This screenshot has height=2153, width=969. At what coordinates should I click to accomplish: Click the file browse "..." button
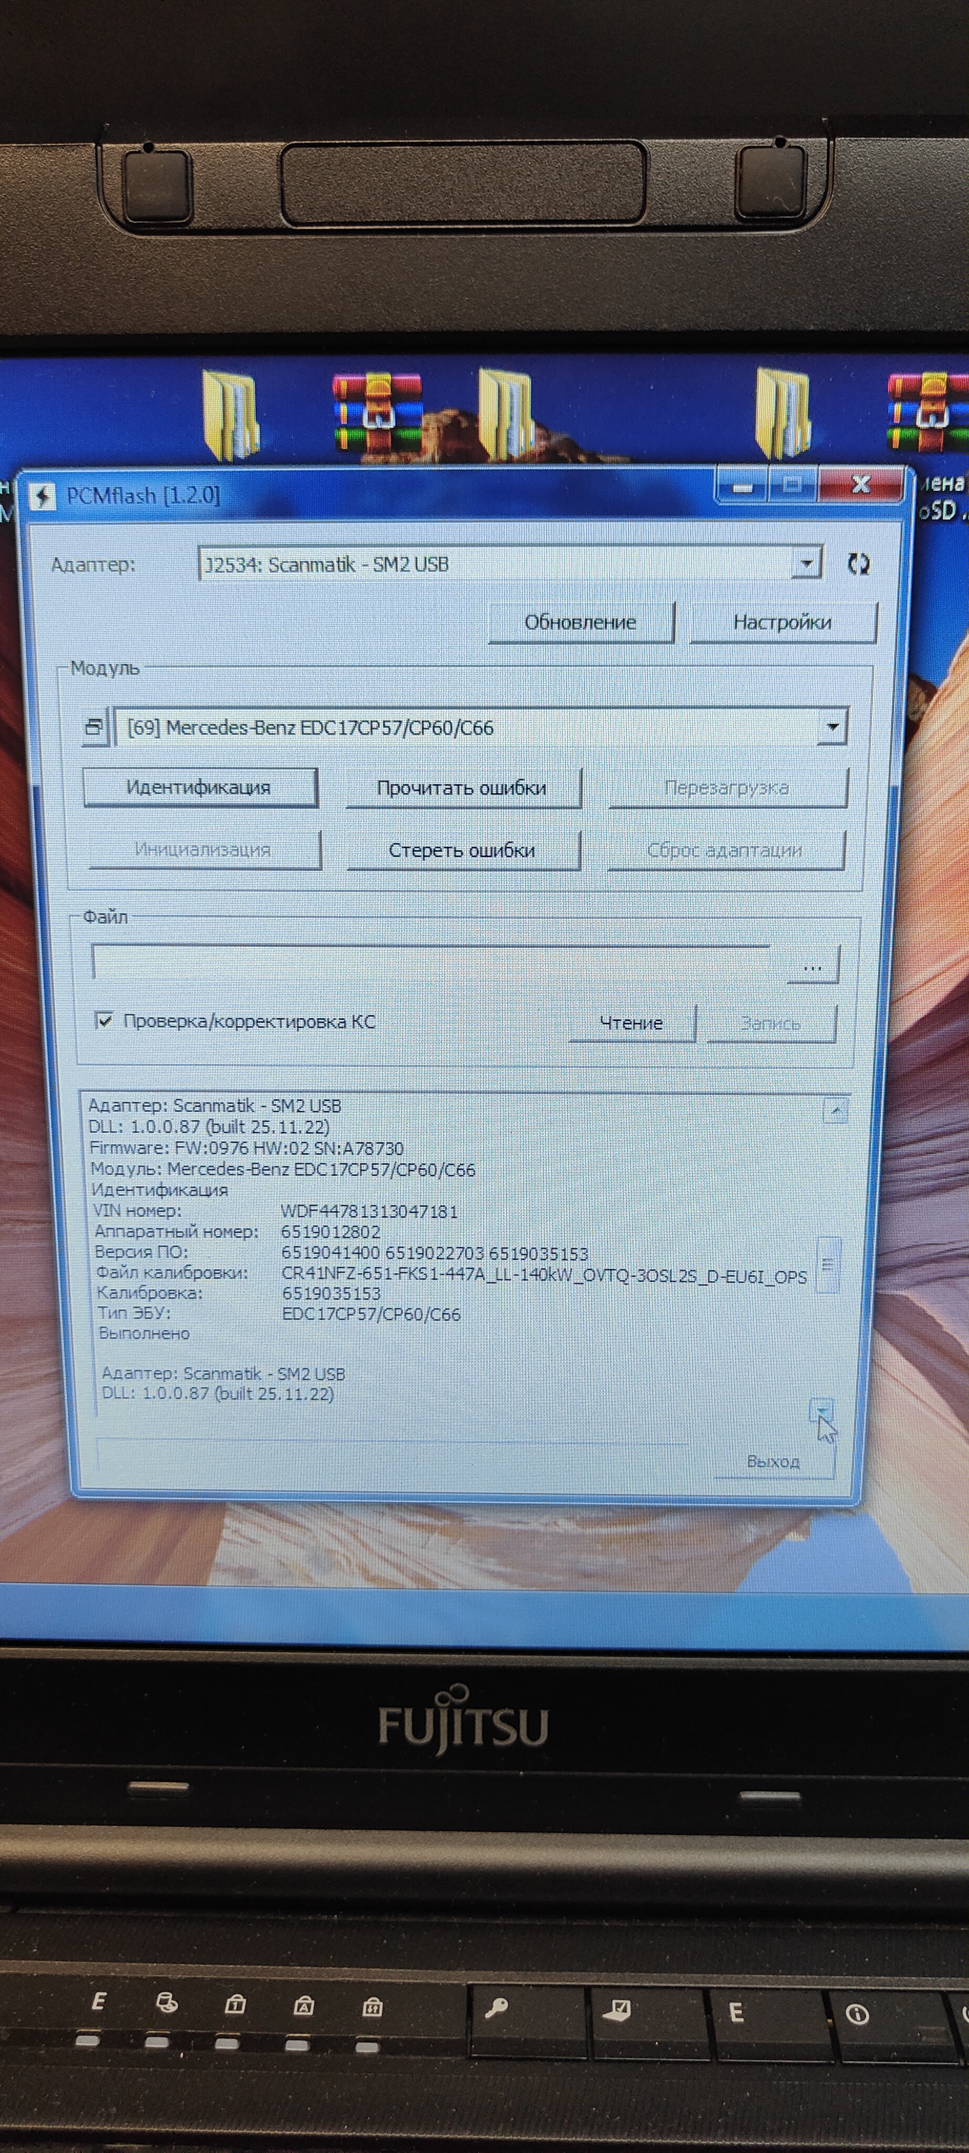812,967
